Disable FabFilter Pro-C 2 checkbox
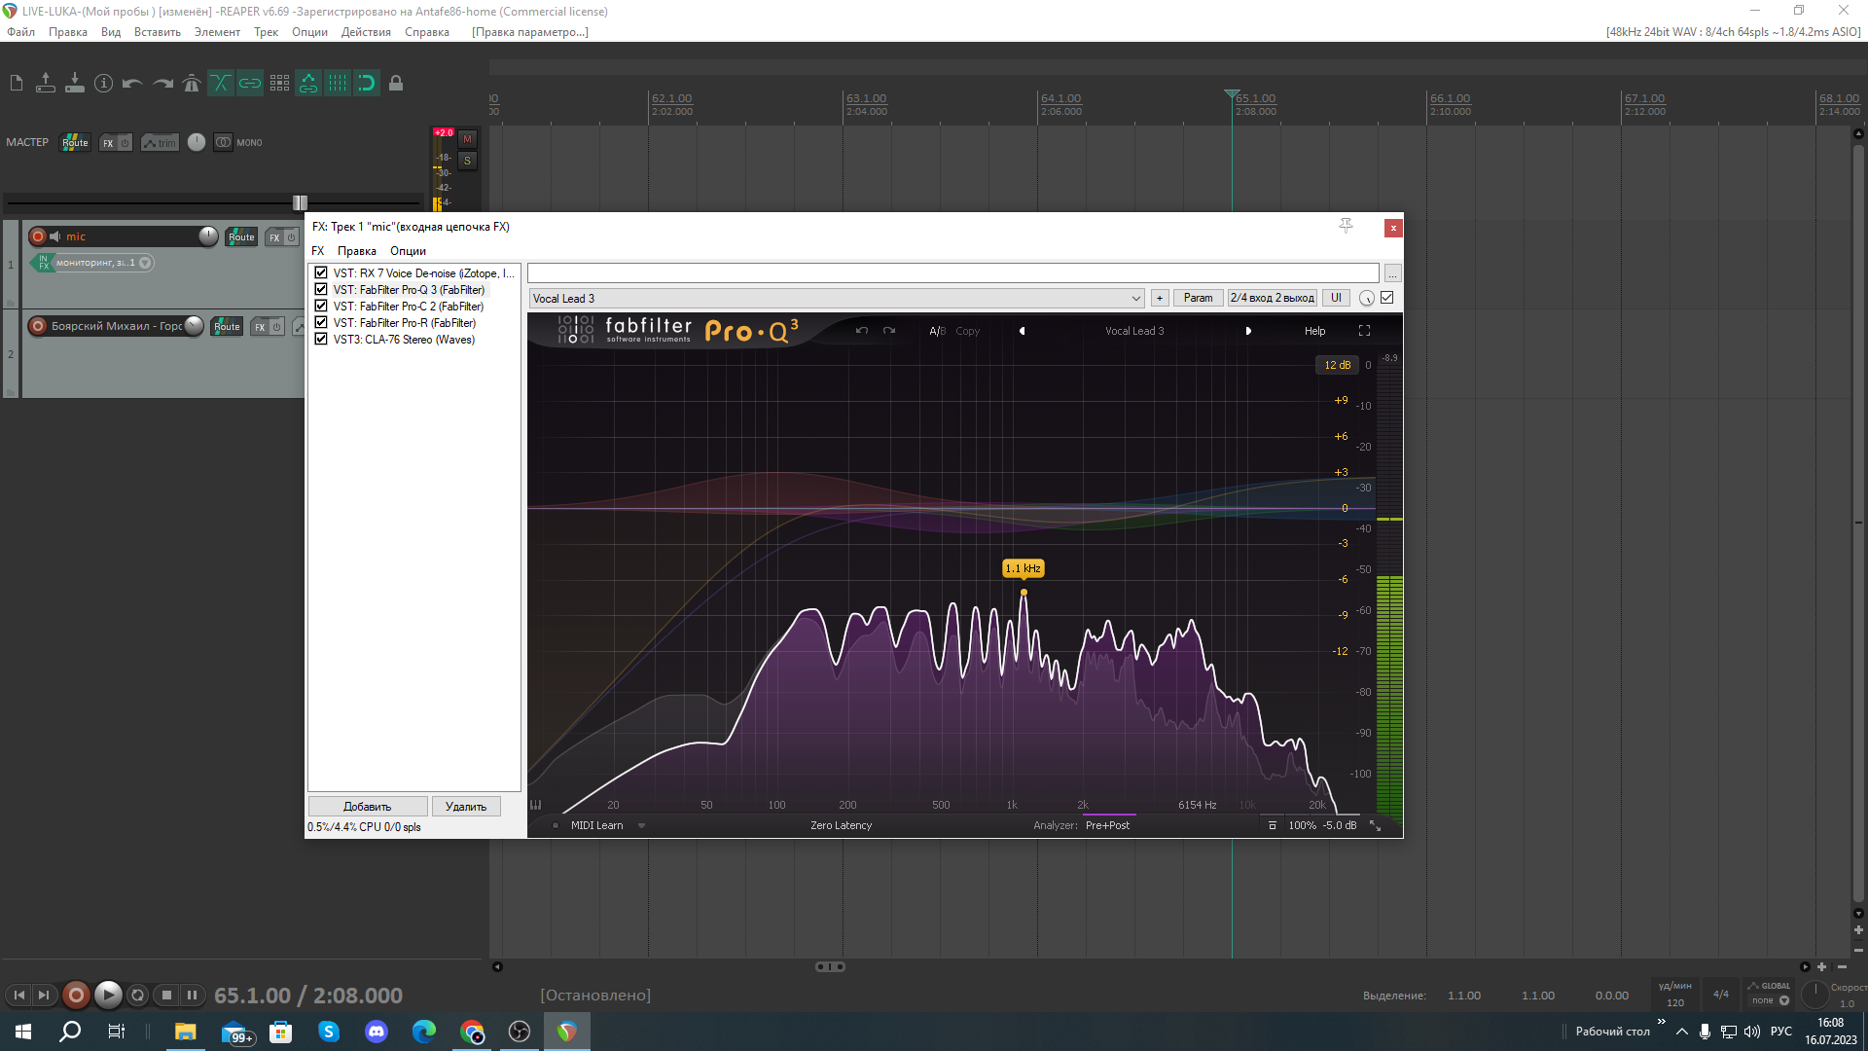The height and width of the screenshot is (1051, 1868). tap(321, 307)
